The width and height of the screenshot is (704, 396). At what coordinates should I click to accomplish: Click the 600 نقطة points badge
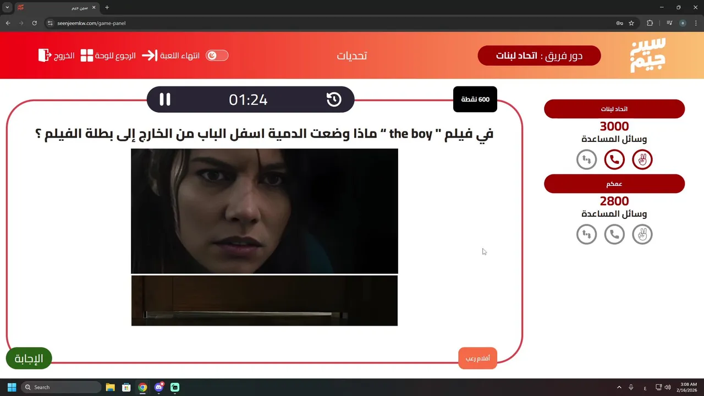[475, 100]
